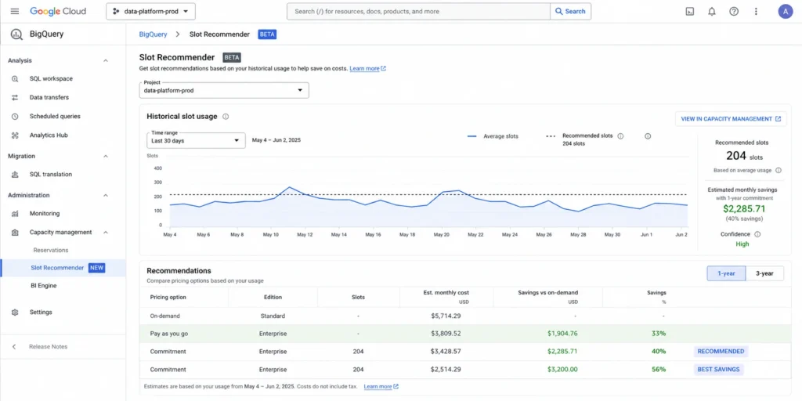Focus the resource search field
The image size is (802, 401).
coord(418,11)
